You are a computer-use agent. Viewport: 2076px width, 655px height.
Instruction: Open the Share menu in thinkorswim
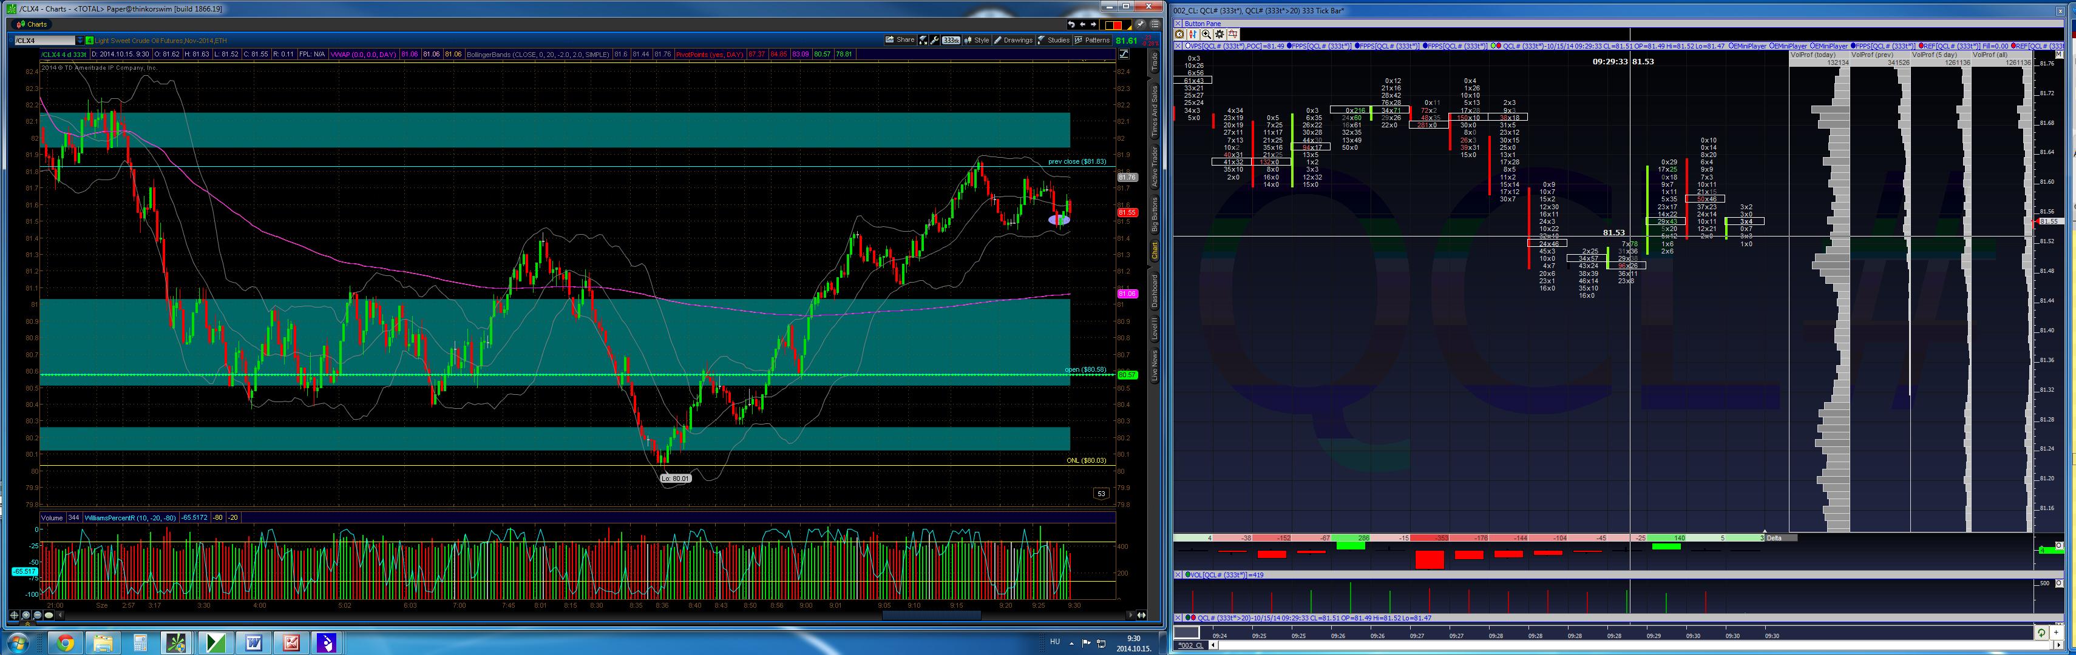pyautogui.click(x=900, y=40)
